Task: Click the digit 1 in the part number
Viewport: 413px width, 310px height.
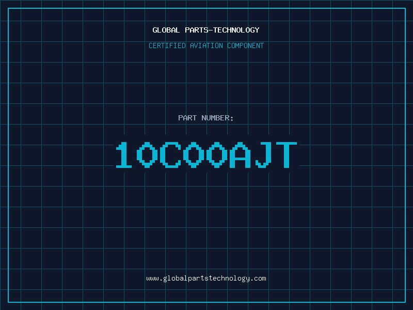Action: [124, 155]
